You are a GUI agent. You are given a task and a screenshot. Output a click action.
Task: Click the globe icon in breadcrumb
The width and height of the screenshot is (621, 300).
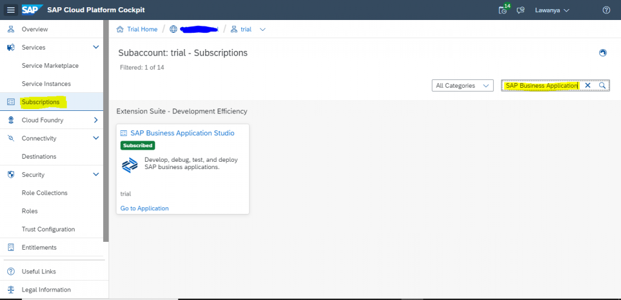[173, 29]
